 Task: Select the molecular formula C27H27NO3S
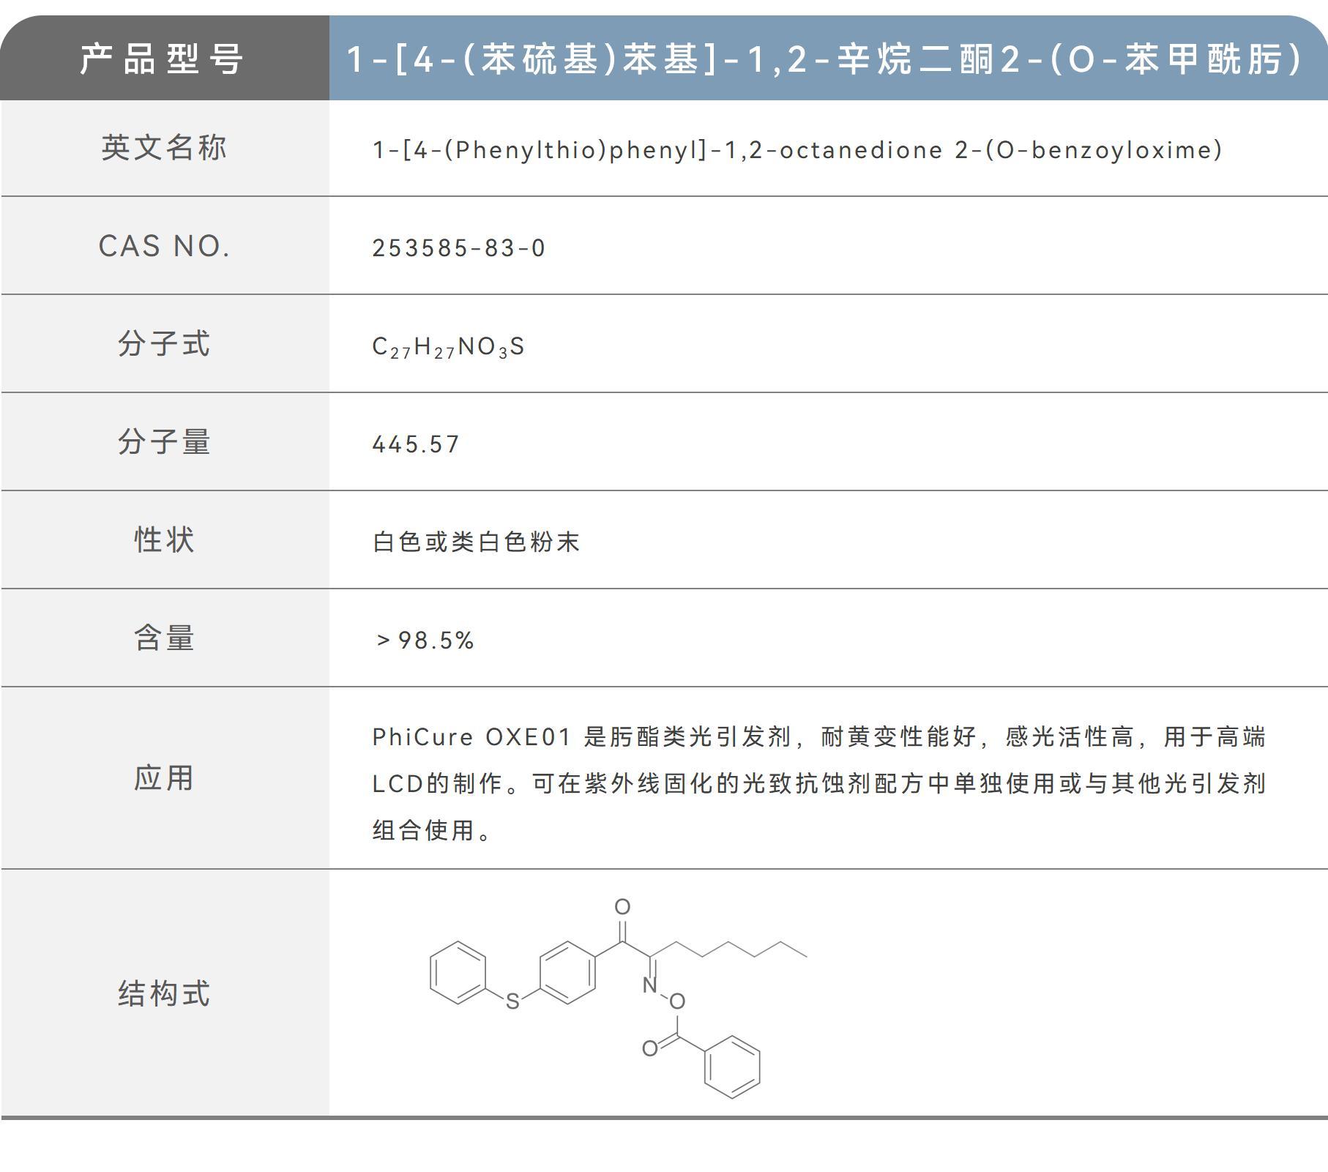point(450,346)
